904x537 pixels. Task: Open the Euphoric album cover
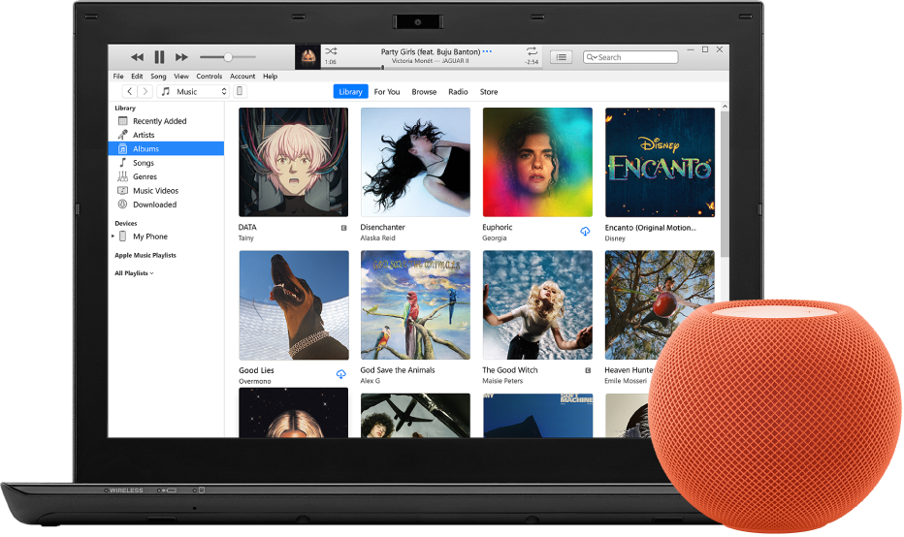tap(537, 162)
